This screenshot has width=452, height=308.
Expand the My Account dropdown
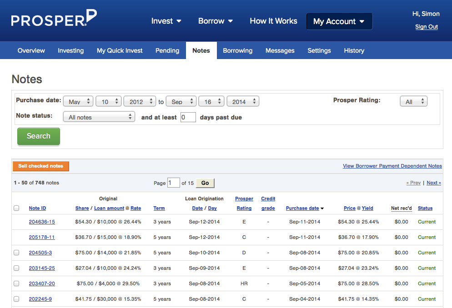339,21
